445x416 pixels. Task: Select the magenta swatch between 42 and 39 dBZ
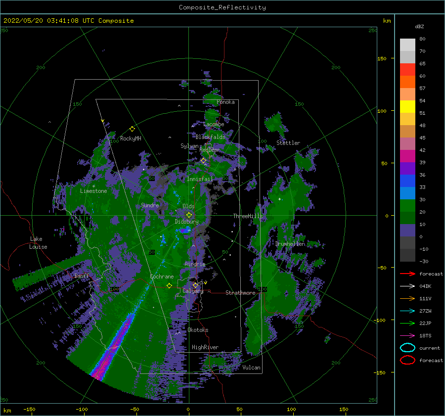pos(407,156)
